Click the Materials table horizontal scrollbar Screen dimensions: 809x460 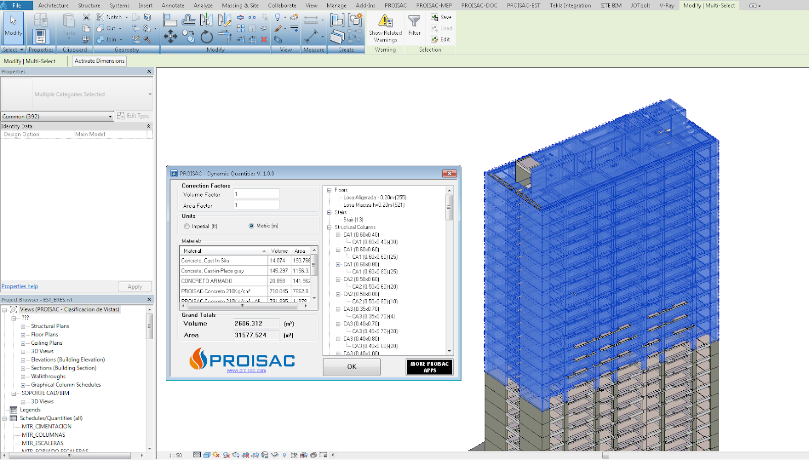(243, 306)
